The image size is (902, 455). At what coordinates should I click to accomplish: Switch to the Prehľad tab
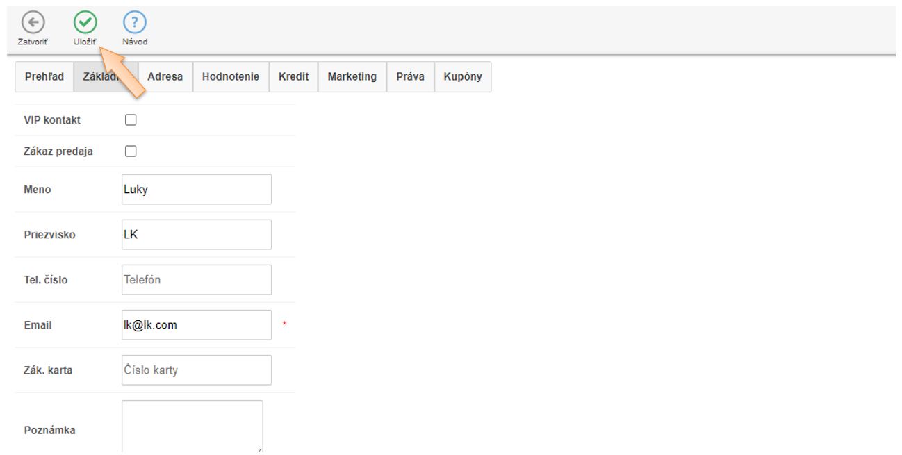[x=44, y=77]
